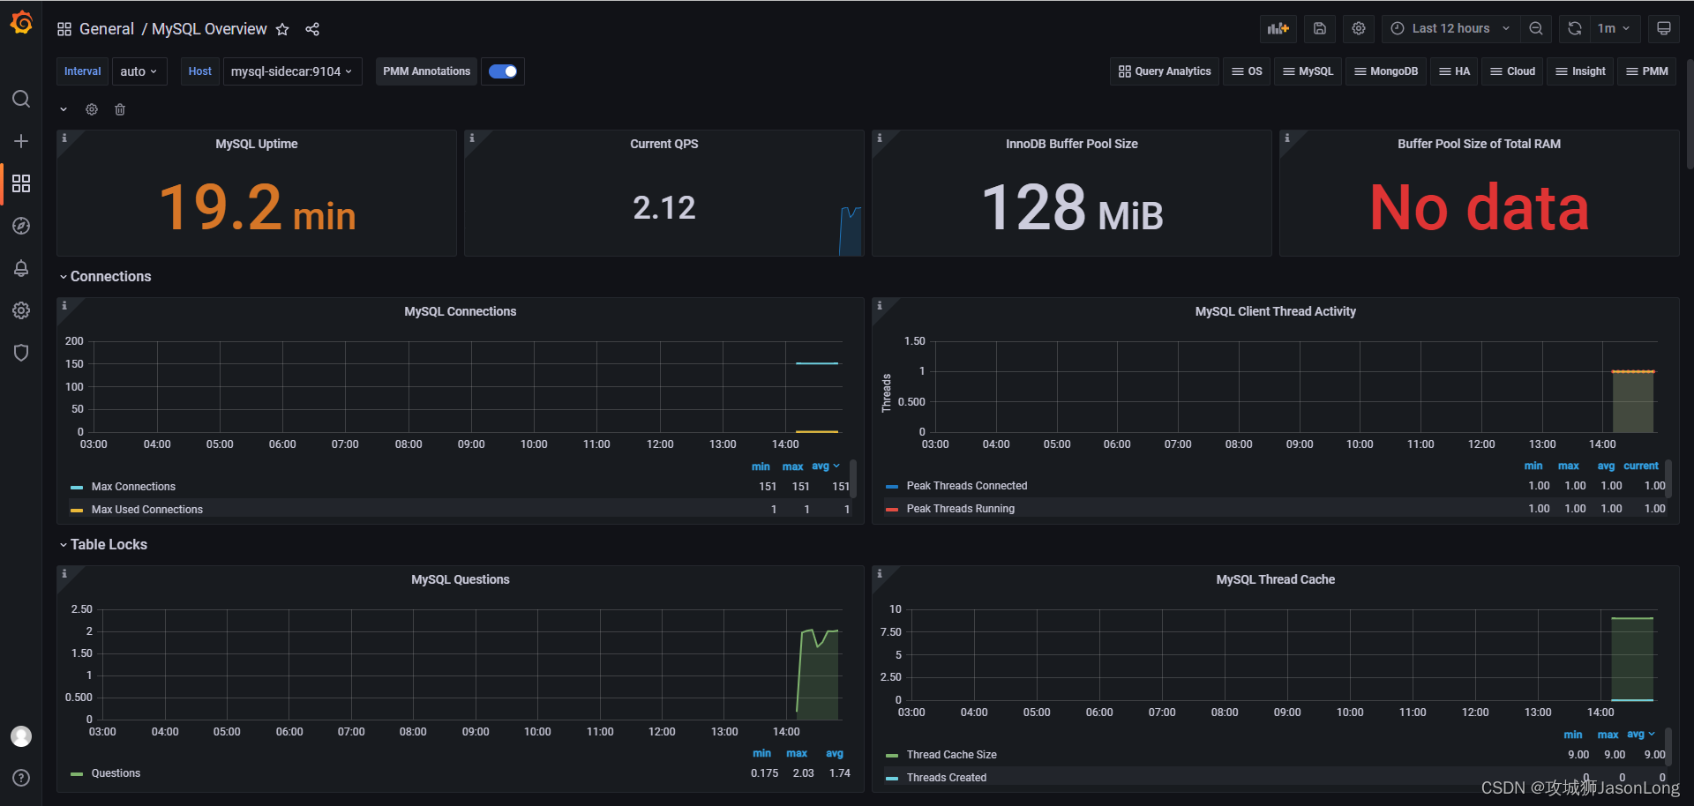The image size is (1694, 806).
Task: Toggle Peak Threads Connected series visibility
Action: click(967, 486)
